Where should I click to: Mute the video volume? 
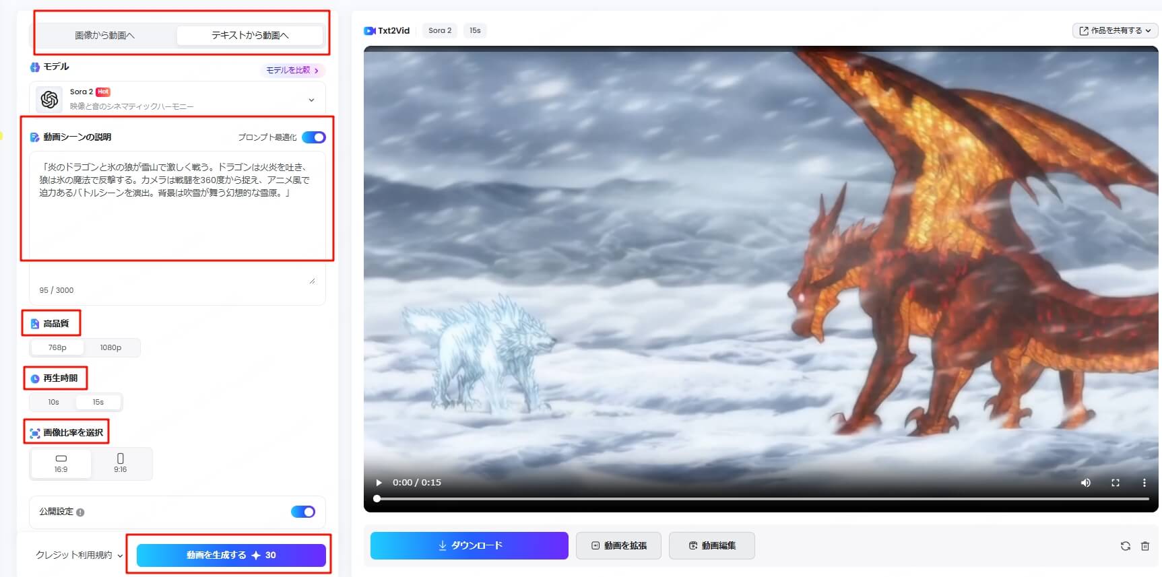pos(1085,483)
